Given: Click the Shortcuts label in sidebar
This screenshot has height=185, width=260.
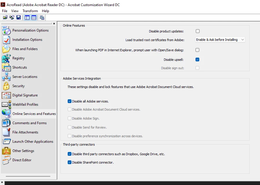Looking at the screenshot, I should (x=20, y=67).
